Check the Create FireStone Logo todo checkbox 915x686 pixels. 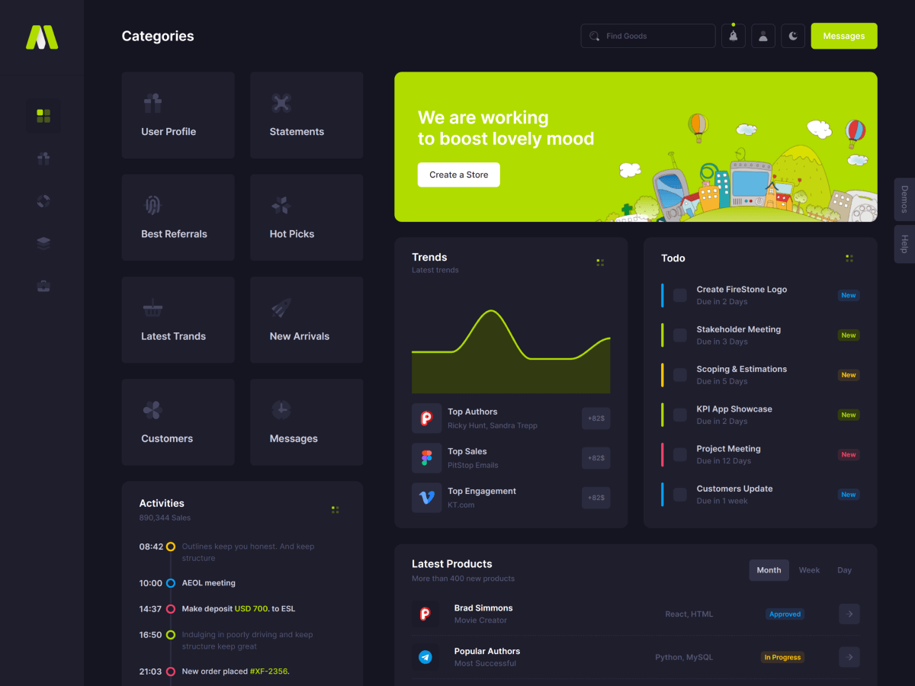click(x=679, y=295)
